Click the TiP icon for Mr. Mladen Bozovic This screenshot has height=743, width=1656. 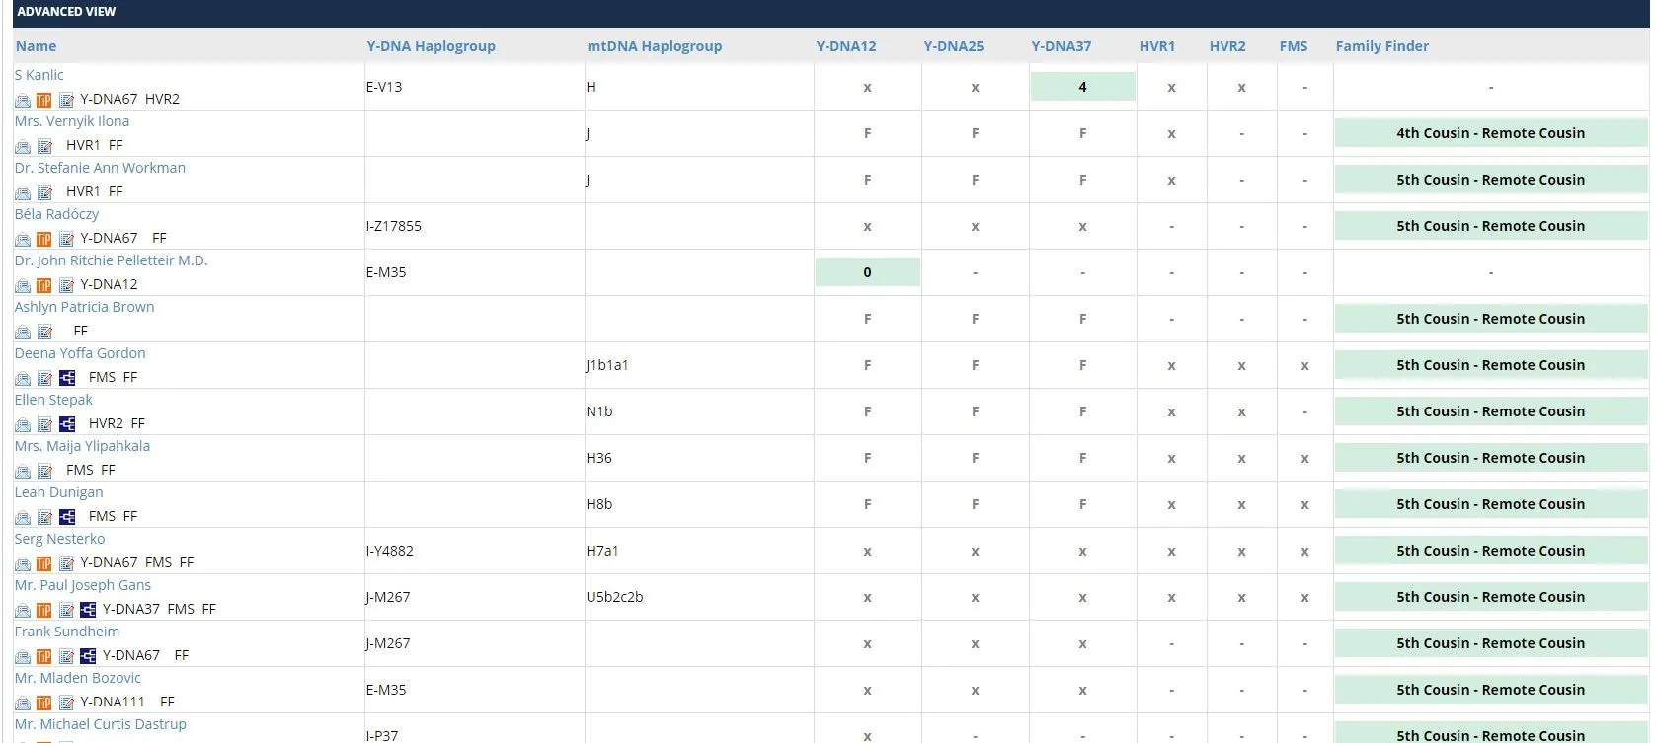[43, 703]
